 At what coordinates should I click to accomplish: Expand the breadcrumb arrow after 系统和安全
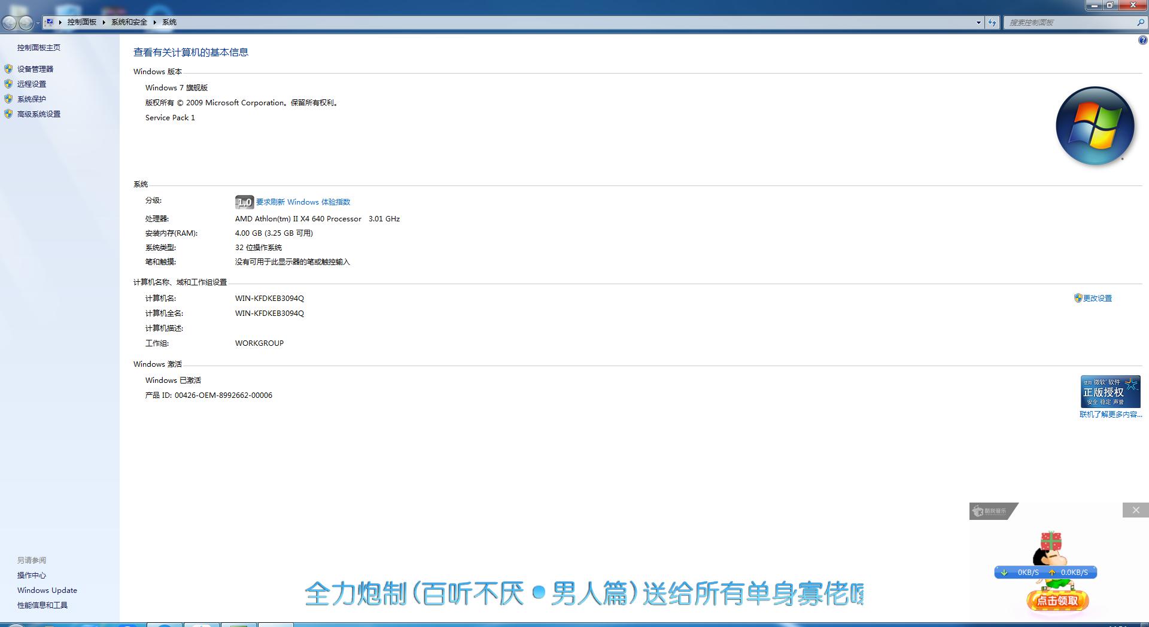point(155,22)
